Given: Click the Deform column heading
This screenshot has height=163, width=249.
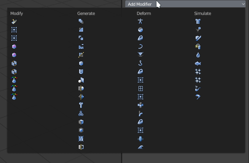Looking at the screenshot, I should (144, 13).
